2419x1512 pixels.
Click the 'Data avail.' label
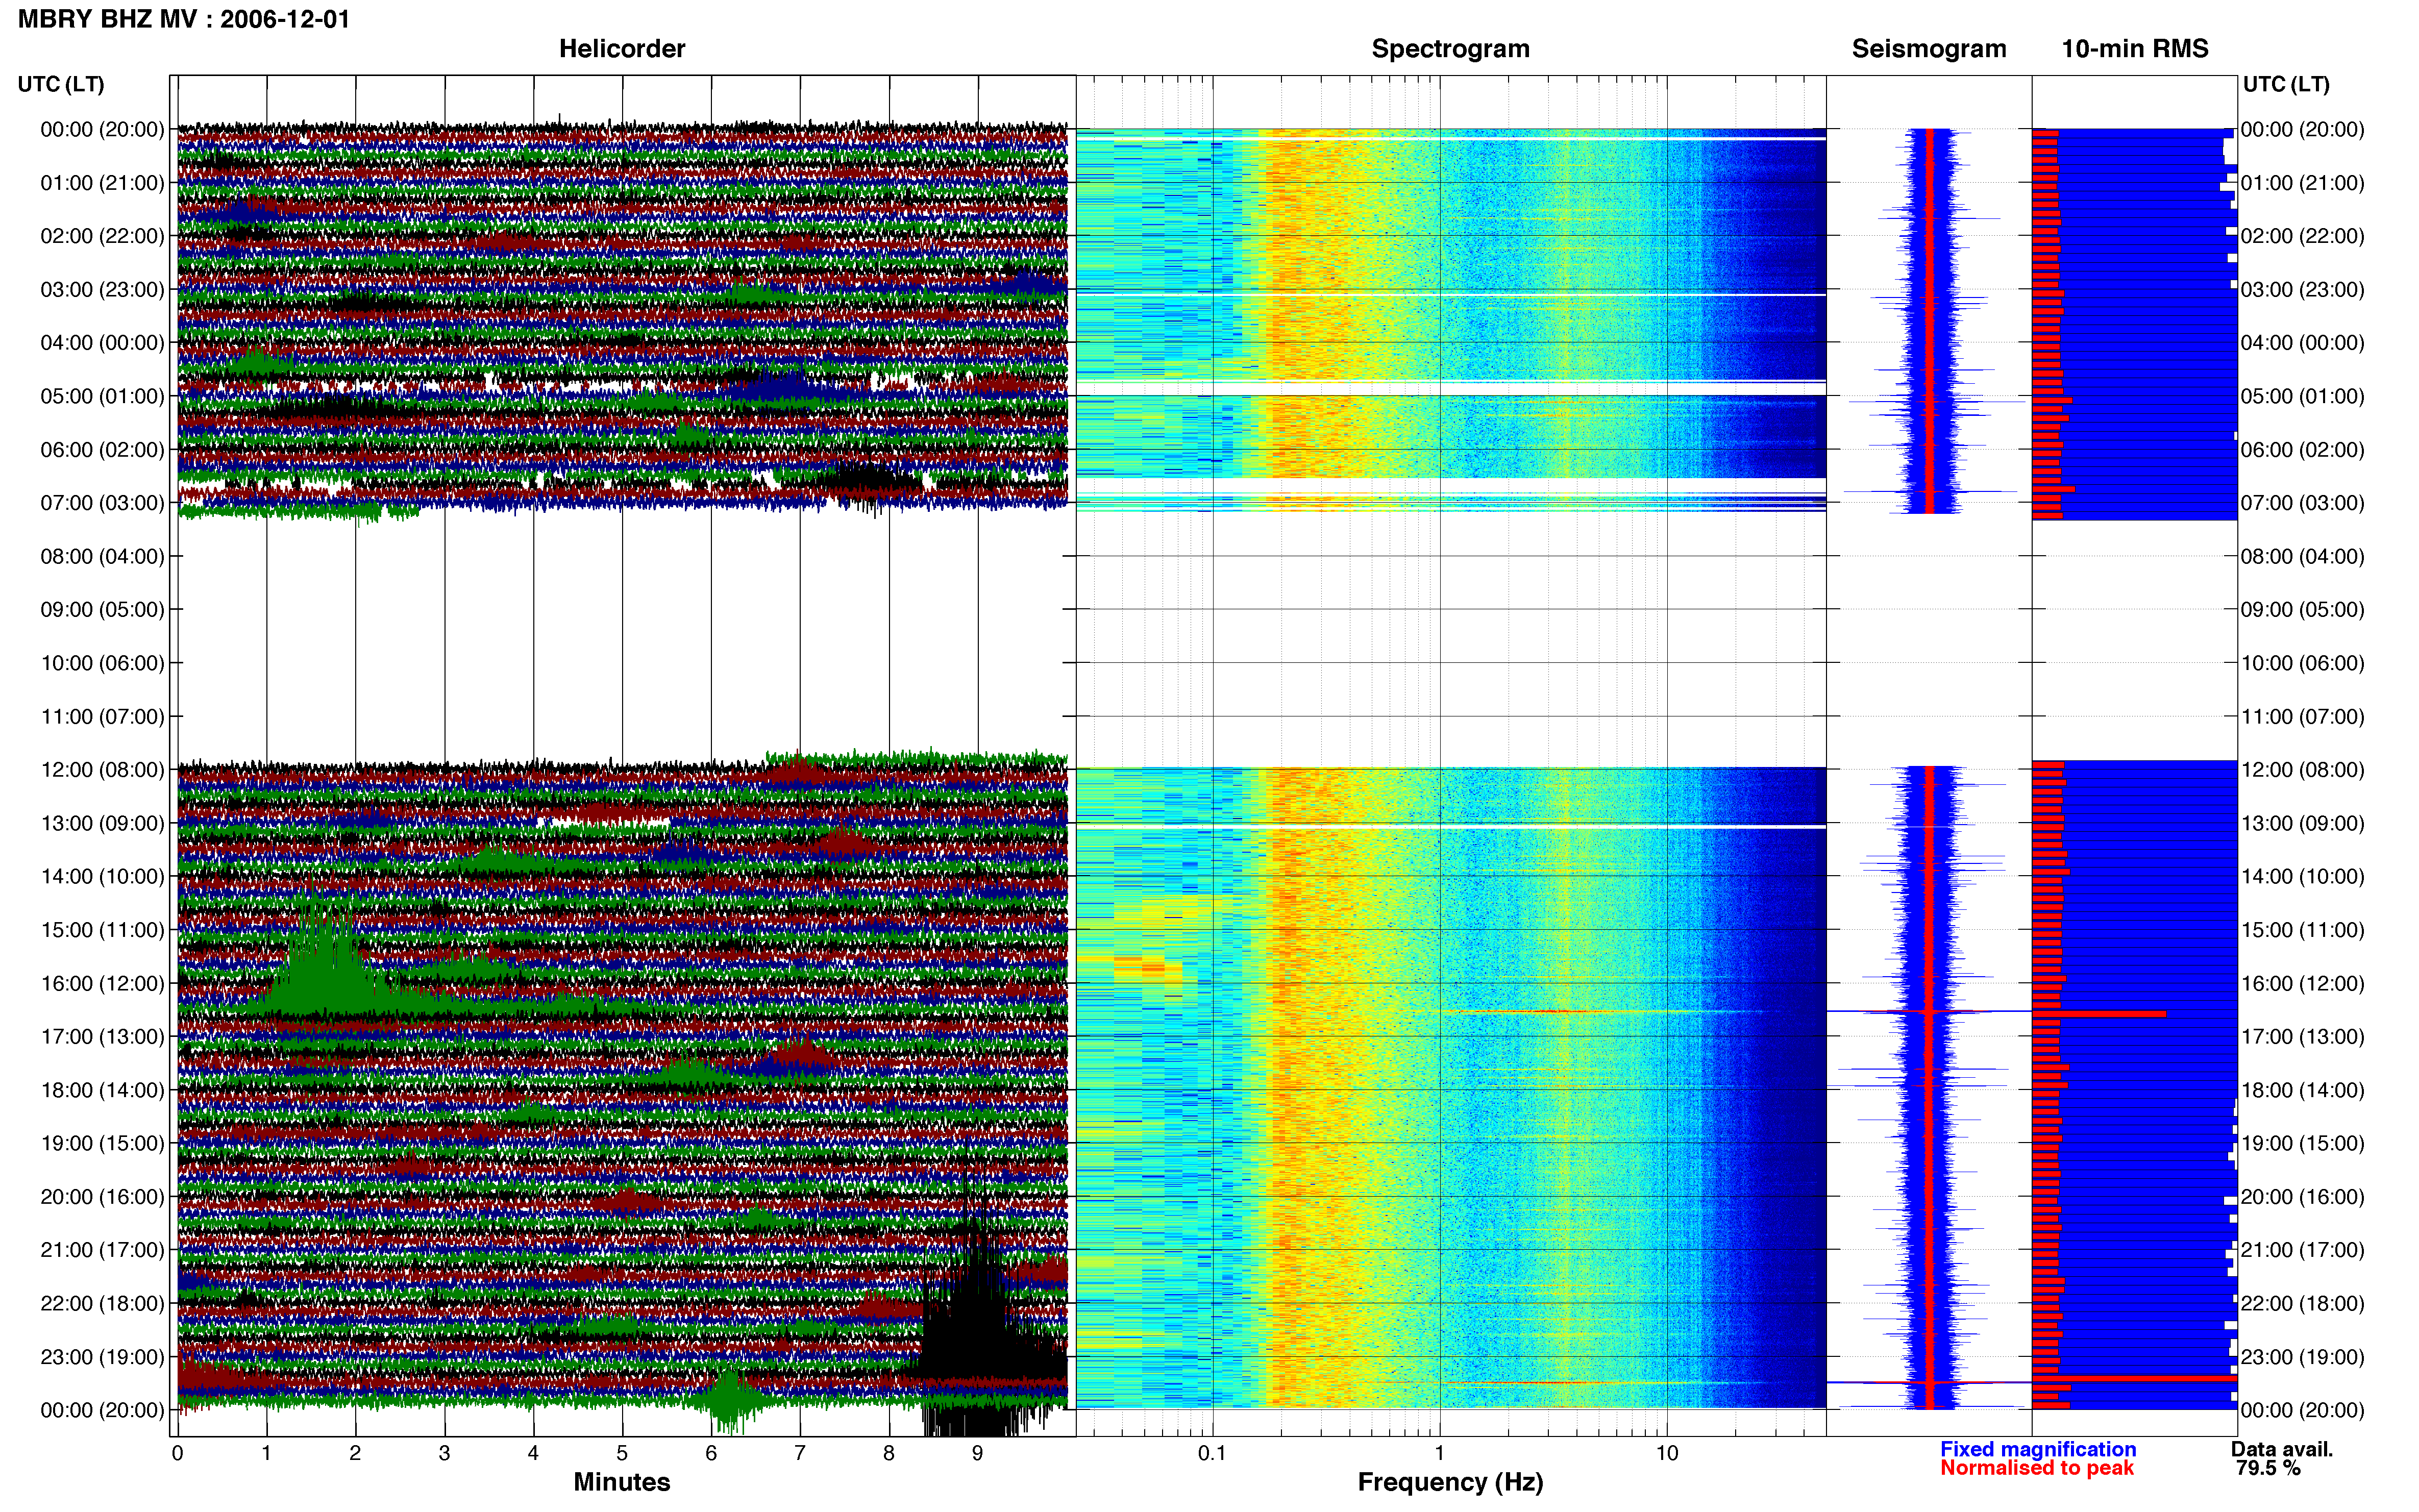(x=2281, y=1449)
